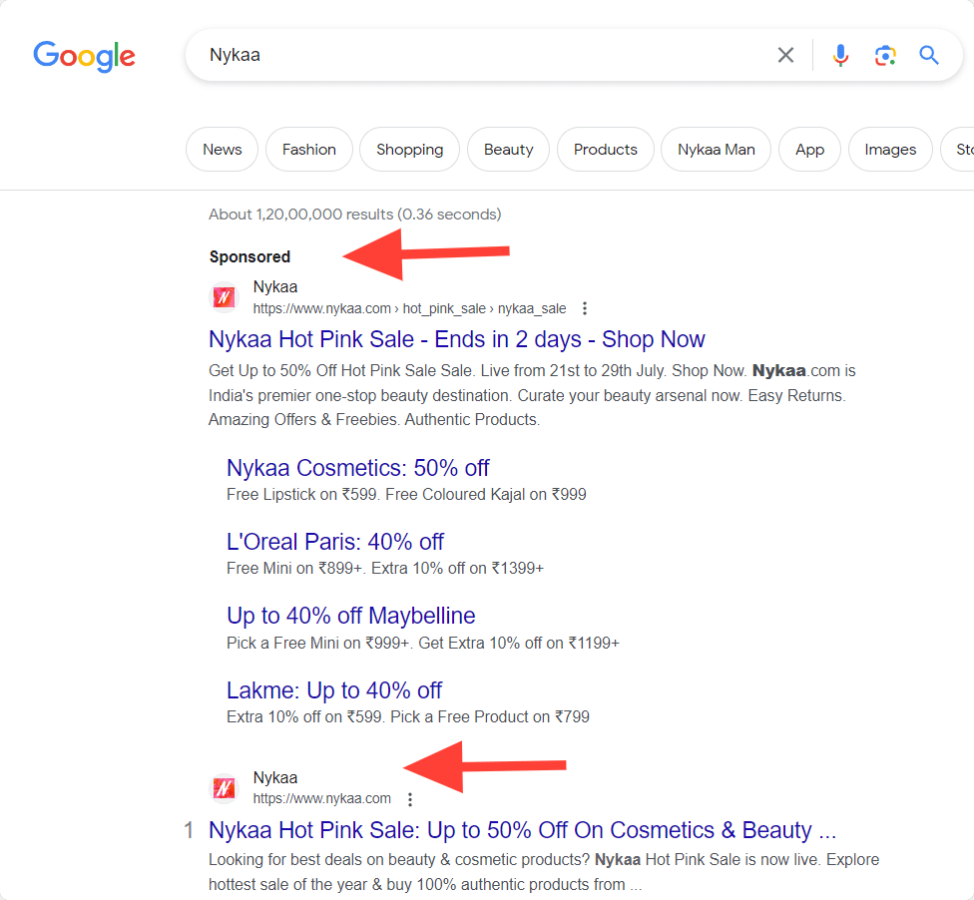Click Nykaa favicon in organic result
This screenshot has height=900, width=974.
pyautogui.click(x=225, y=788)
